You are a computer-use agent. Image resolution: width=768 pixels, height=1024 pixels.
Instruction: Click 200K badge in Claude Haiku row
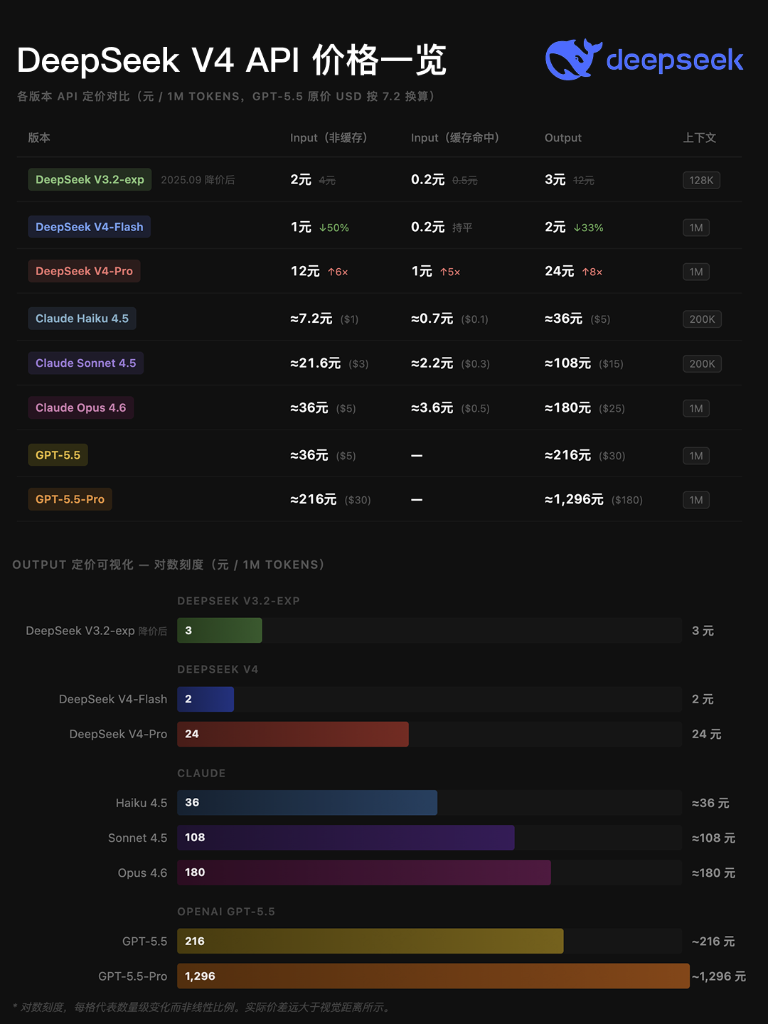(702, 319)
